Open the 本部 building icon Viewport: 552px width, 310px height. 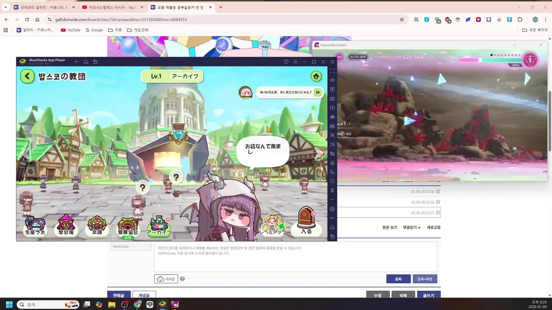97,226
